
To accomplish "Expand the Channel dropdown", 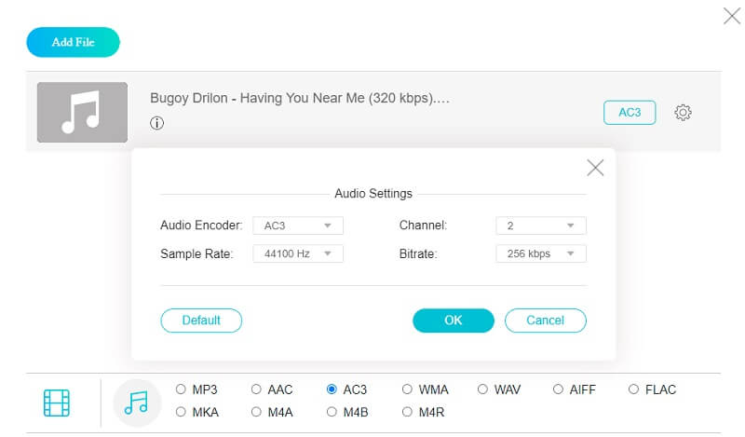I will pos(541,225).
